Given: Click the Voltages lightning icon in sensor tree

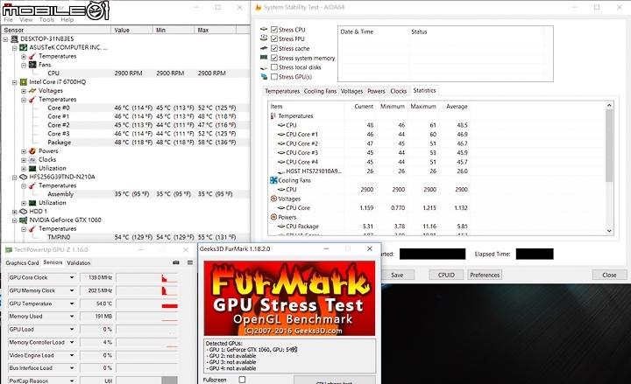Looking at the screenshot, I should [x=32, y=91].
